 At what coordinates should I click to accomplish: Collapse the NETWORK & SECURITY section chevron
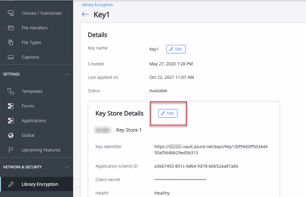(67, 167)
